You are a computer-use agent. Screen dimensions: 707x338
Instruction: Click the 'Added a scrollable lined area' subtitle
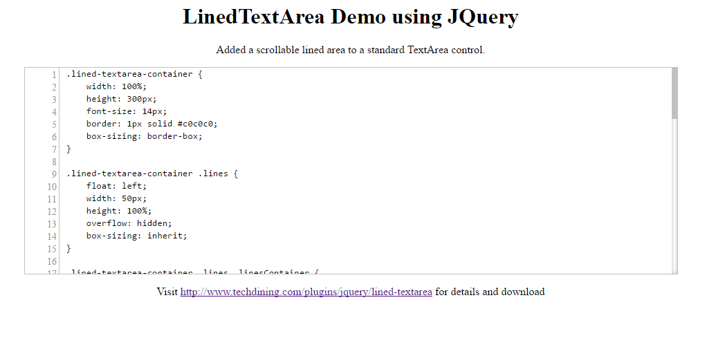[350, 50]
